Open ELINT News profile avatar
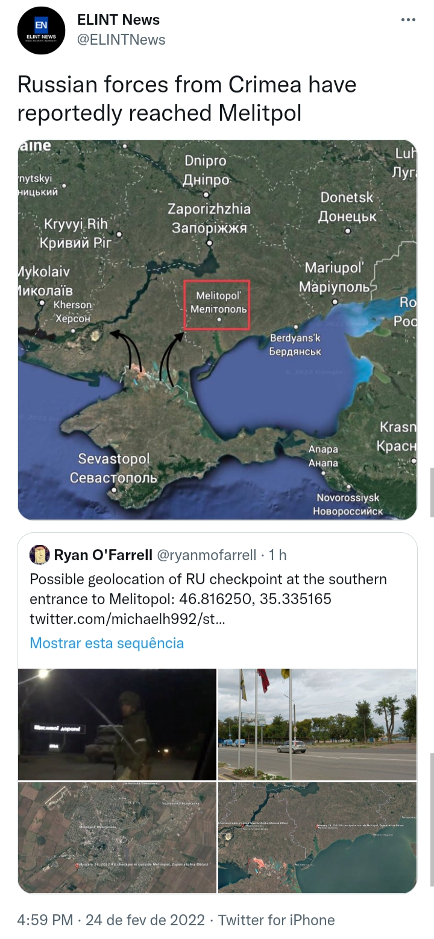Screen dimensions: 434x939 coord(41,31)
